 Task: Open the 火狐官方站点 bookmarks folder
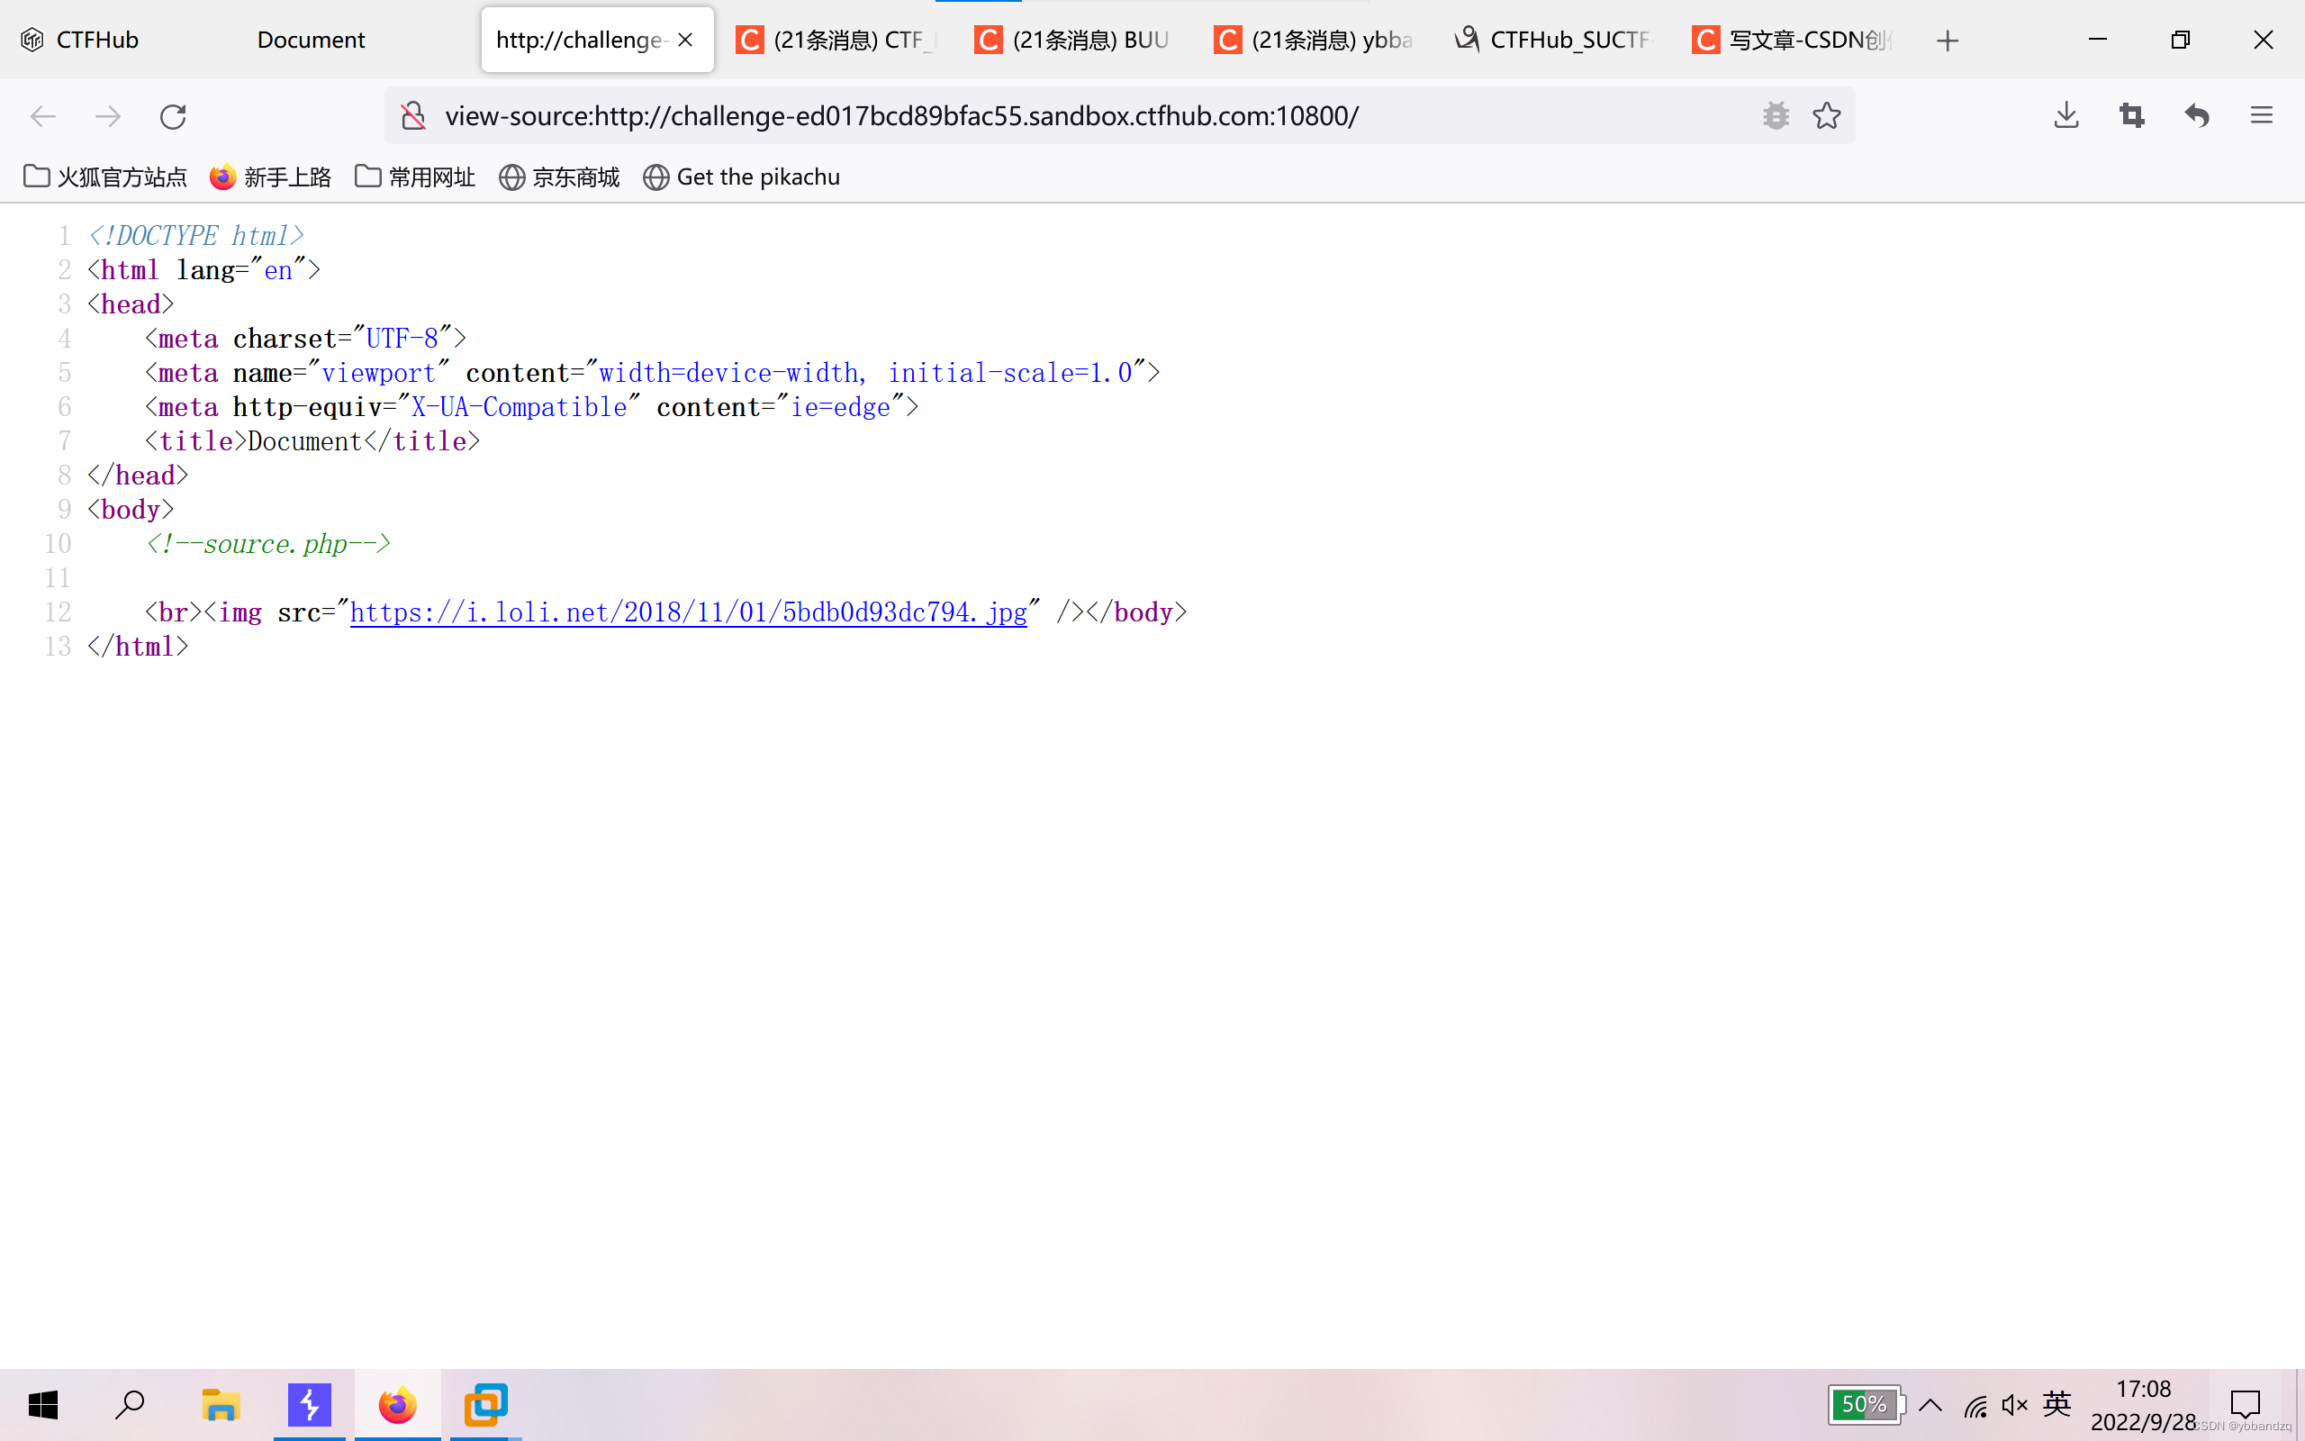coord(104,177)
